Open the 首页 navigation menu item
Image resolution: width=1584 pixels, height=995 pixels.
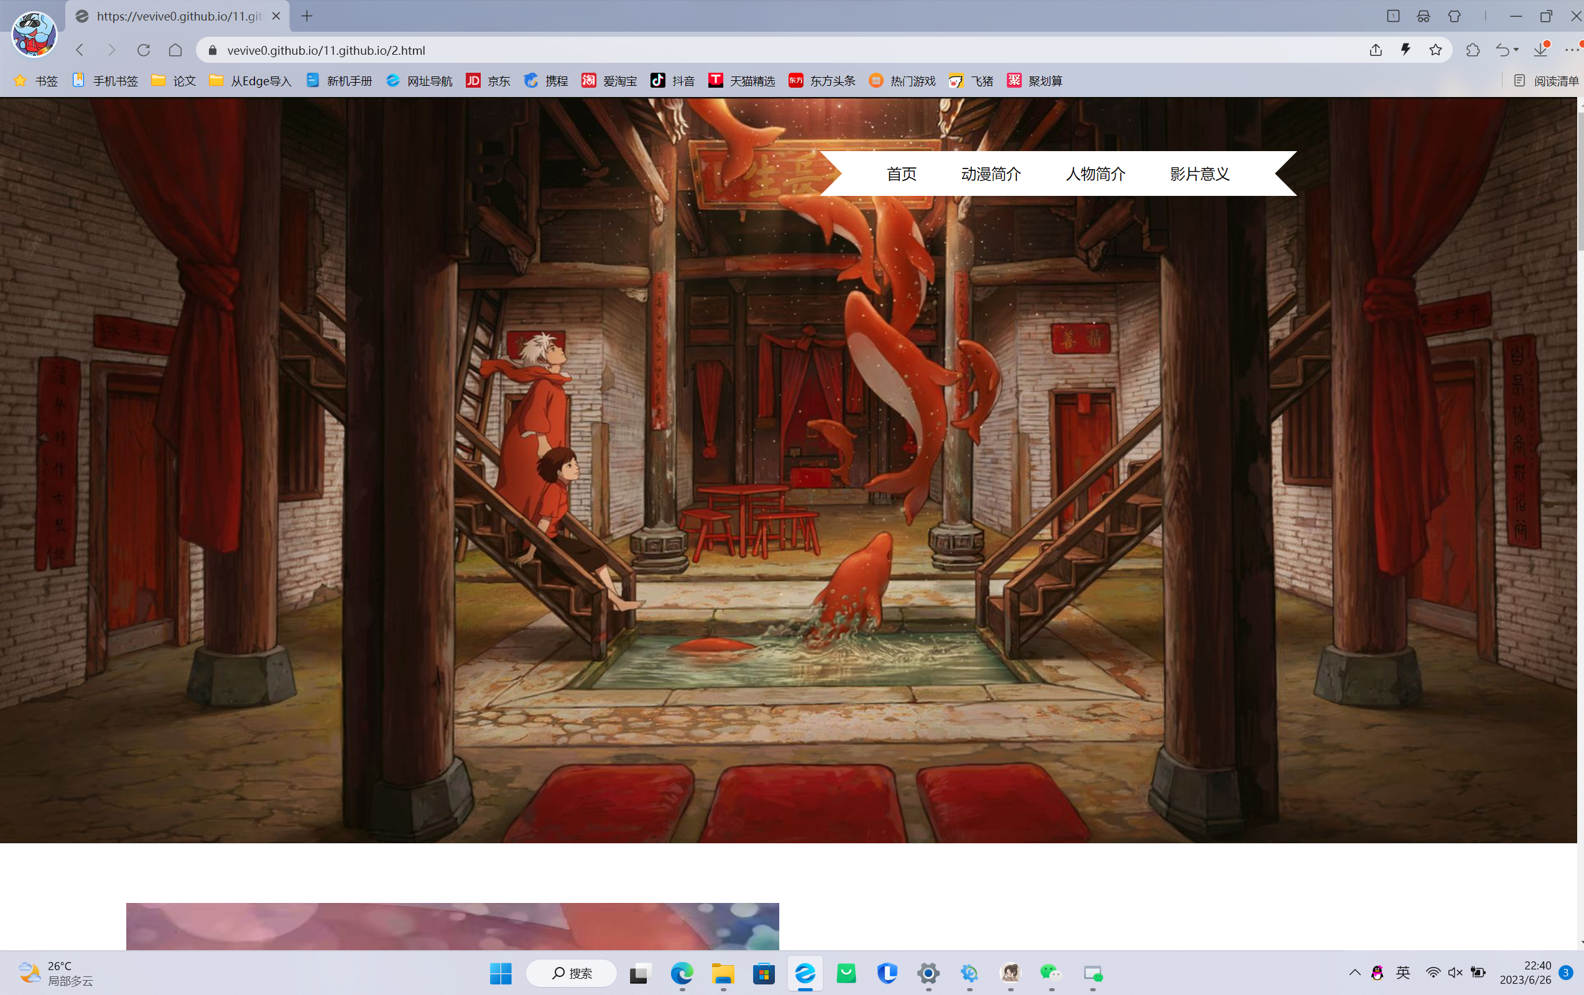(901, 174)
